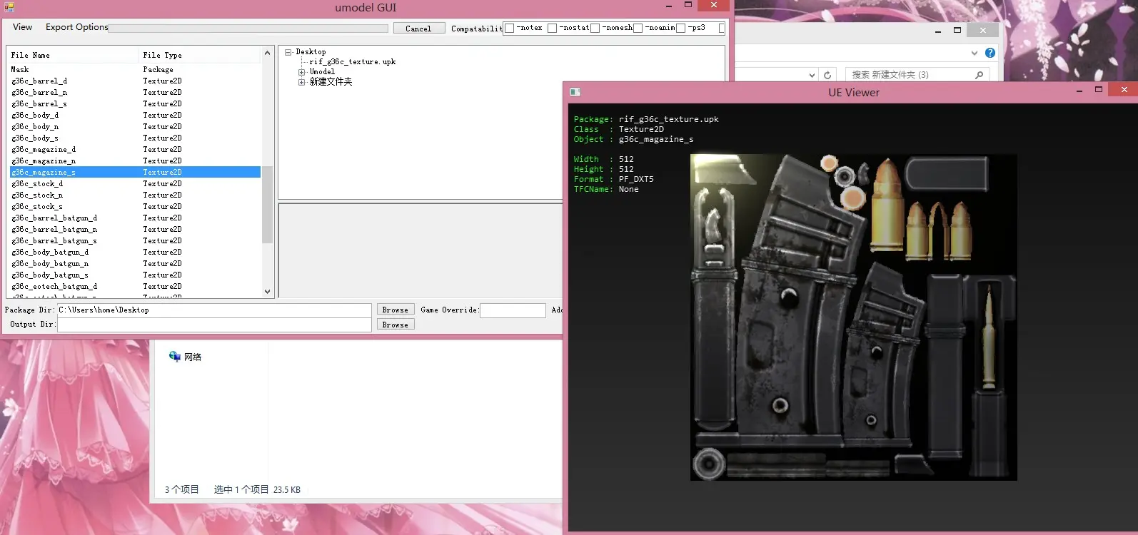The width and height of the screenshot is (1138, 535).
Task: Tick the -nomesh checkbox
Action: pyautogui.click(x=595, y=29)
